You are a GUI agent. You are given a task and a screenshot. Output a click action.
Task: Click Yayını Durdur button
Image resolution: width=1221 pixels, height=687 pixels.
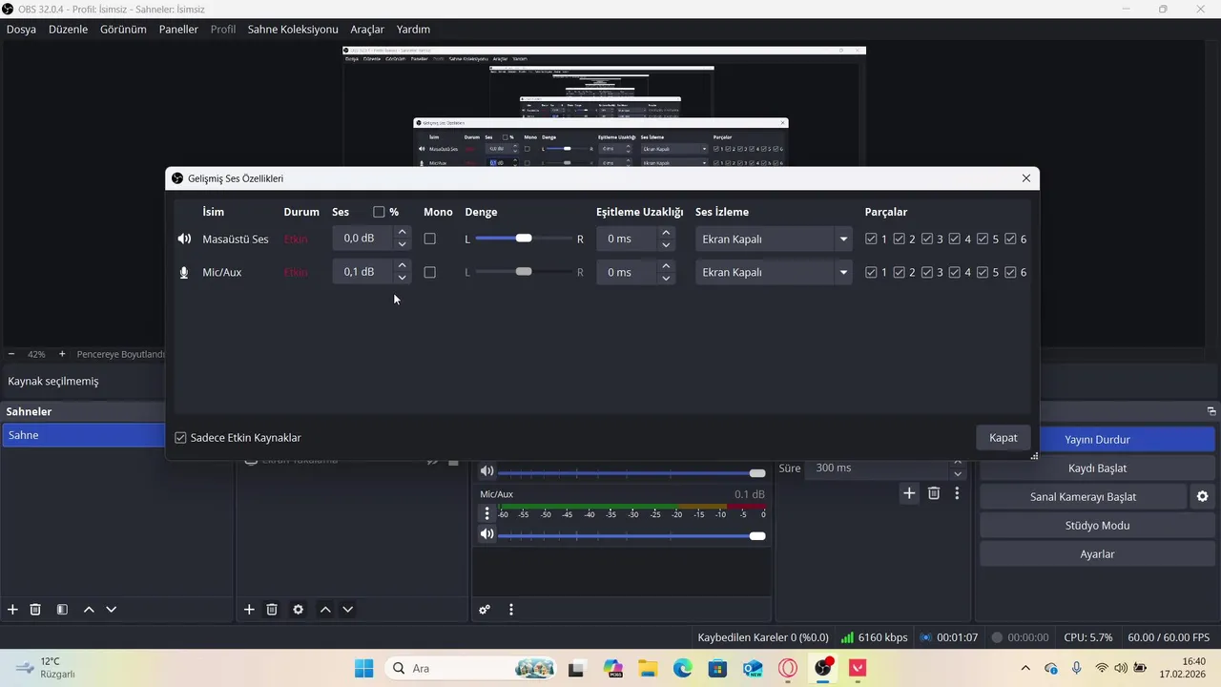[x=1097, y=440]
